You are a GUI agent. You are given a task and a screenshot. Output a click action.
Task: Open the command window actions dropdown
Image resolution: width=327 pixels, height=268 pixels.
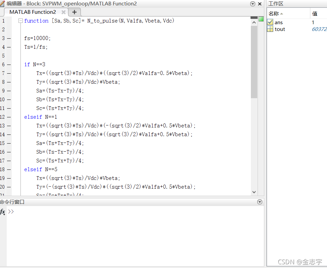click(260, 202)
